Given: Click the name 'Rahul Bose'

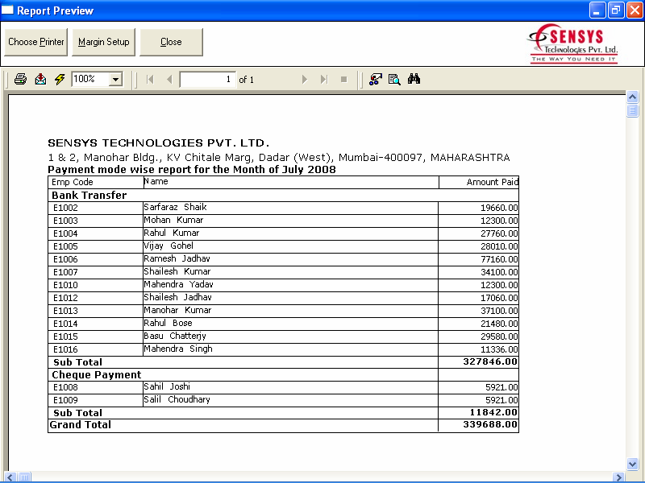Looking at the screenshot, I should (x=168, y=323).
